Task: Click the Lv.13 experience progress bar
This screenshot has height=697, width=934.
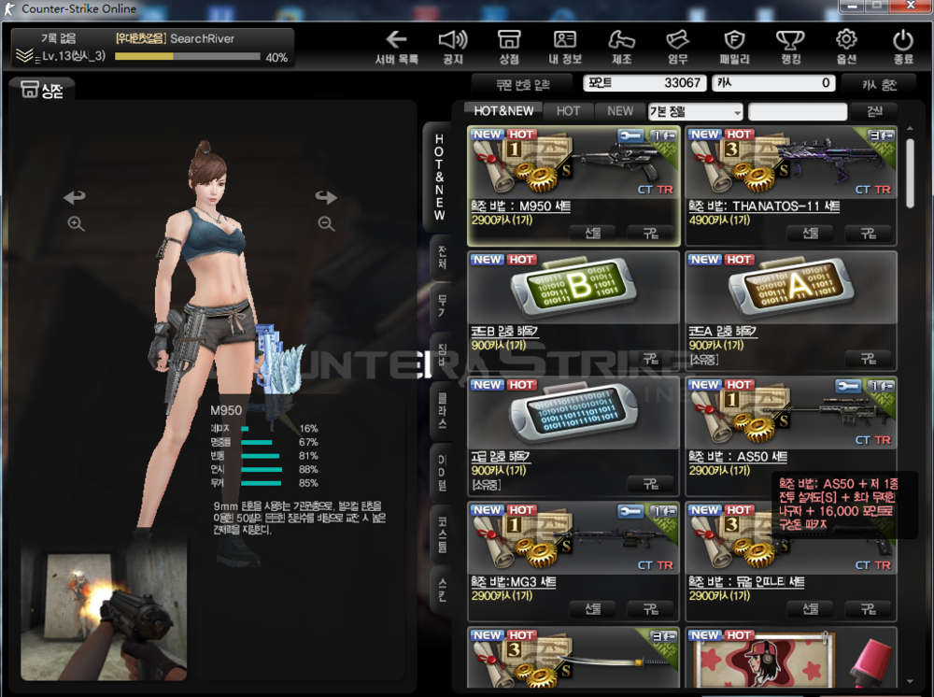Action: point(188,57)
